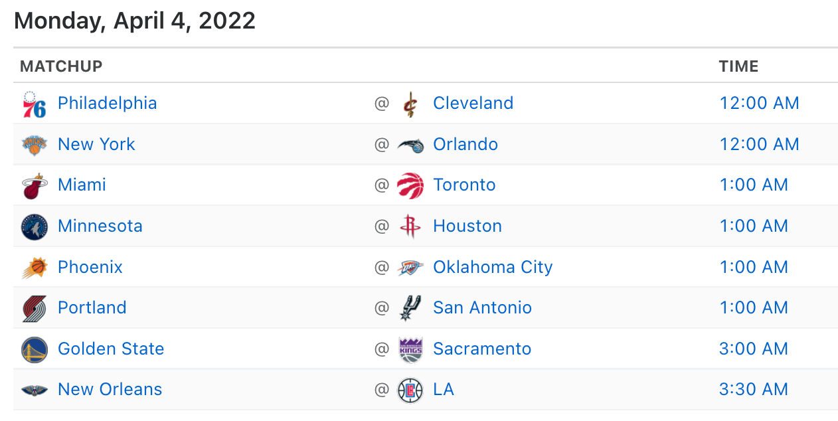
Task: Click the MATCHUP column header
Action: (61, 66)
